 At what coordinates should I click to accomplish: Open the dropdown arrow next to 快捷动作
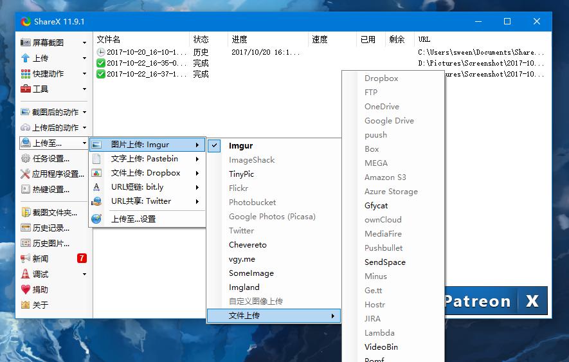(84, 73)
